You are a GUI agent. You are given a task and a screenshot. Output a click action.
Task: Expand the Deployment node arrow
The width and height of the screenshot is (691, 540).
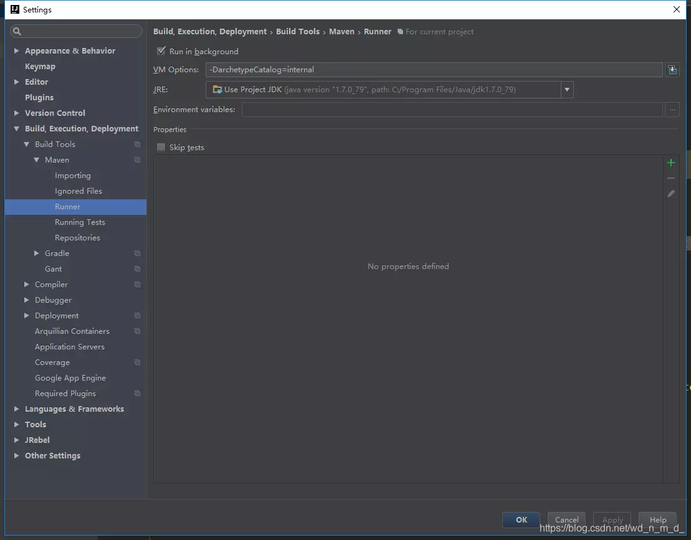coord(26,315)
